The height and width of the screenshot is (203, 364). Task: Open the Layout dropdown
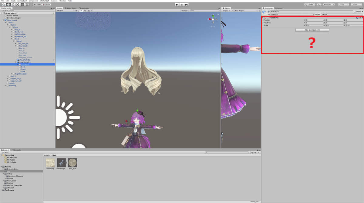click(x=356, y=5)
